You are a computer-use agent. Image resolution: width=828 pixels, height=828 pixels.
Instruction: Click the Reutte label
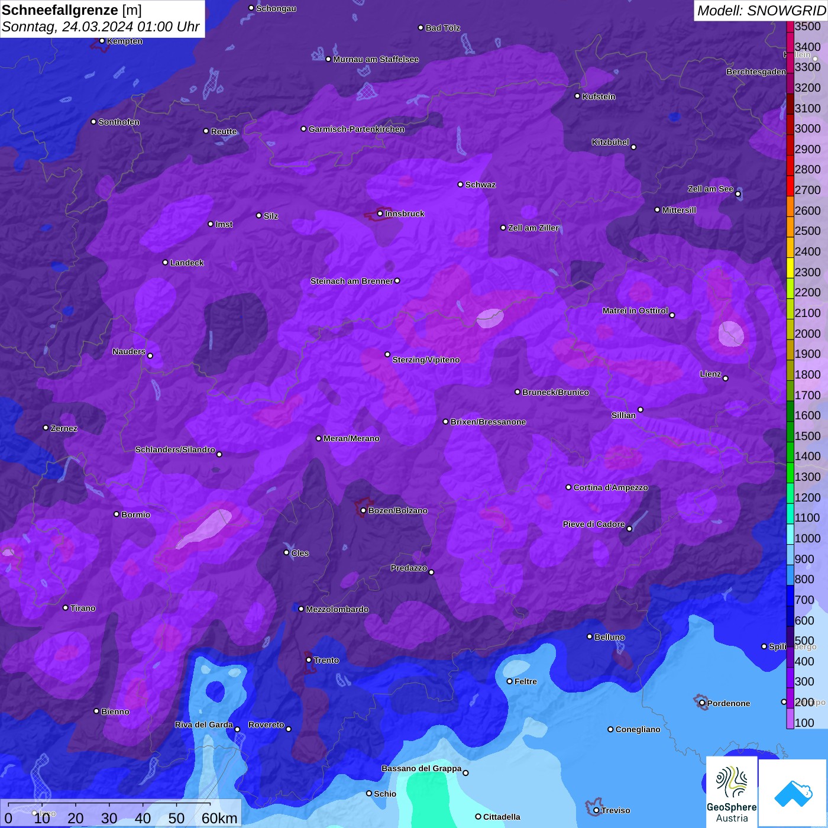224,131
